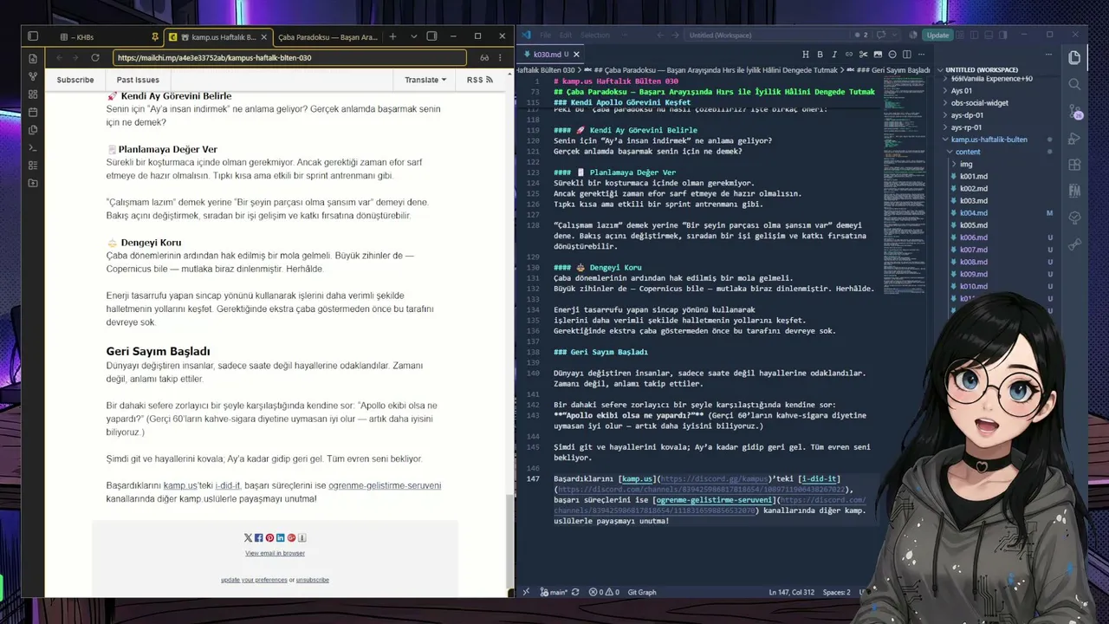Open the reader mode glasses icon in browser

[484, 58]
